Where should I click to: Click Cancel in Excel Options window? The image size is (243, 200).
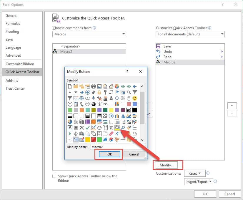tap(230, 194)
